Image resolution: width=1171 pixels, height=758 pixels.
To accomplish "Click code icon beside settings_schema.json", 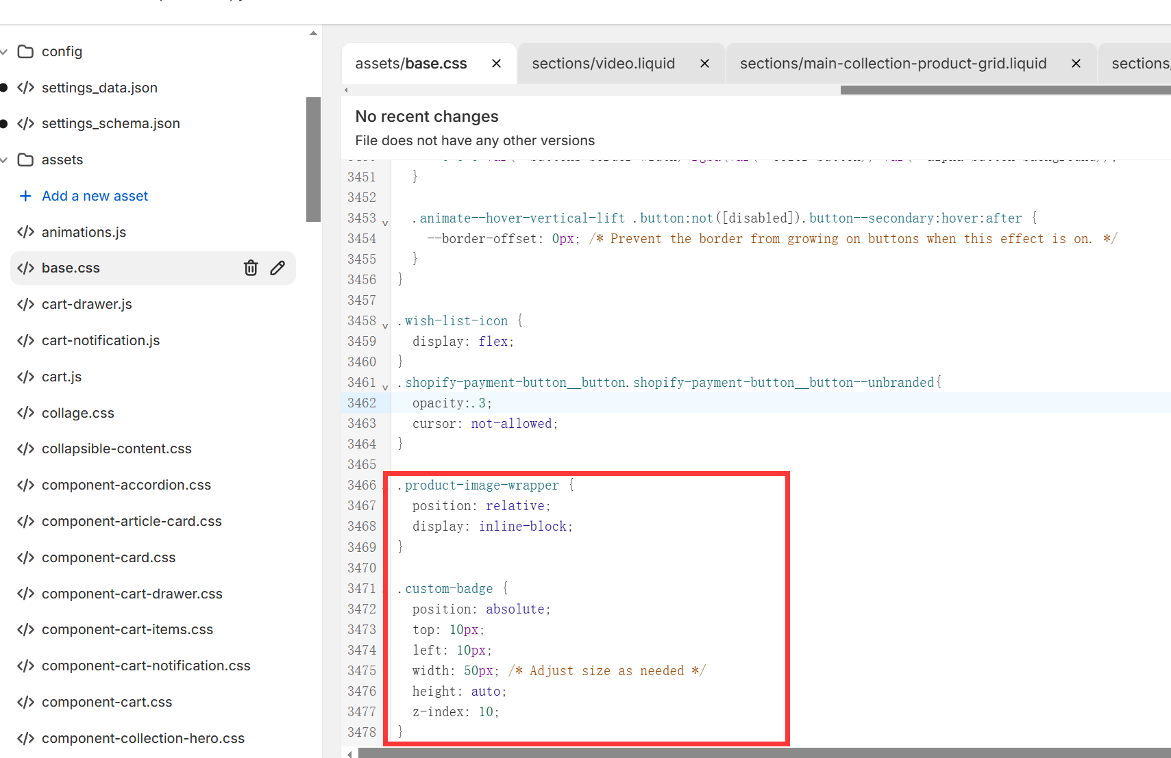I will pos(25,123).
